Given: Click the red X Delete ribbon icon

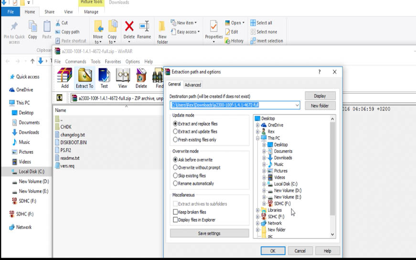Looking at the screenshot, I should point(129,26).
